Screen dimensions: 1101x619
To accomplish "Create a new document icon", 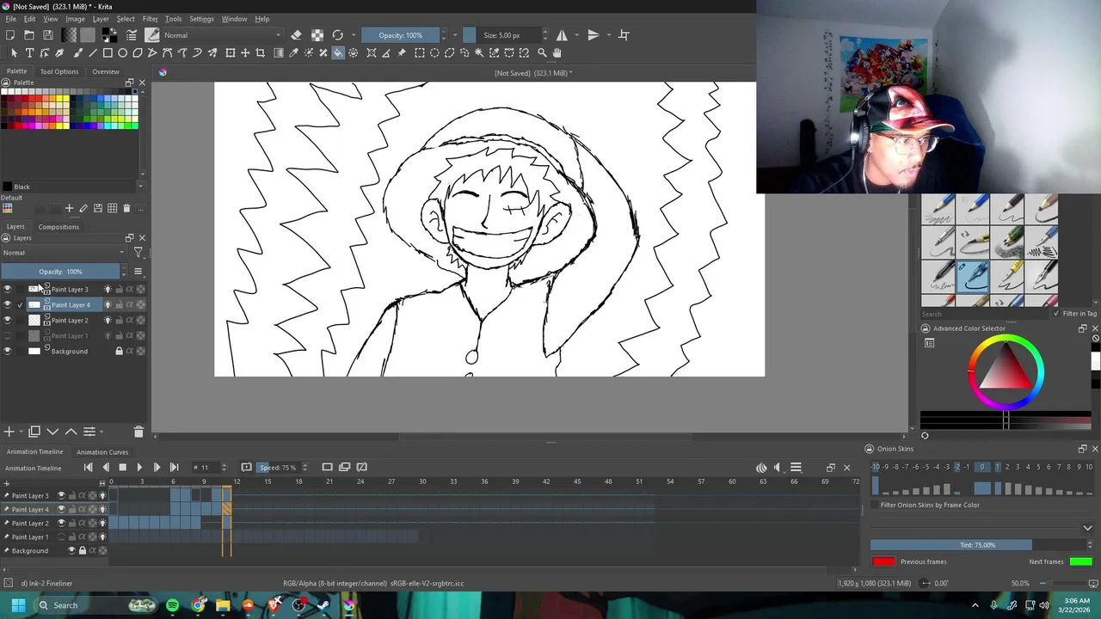I will (10, 35).
